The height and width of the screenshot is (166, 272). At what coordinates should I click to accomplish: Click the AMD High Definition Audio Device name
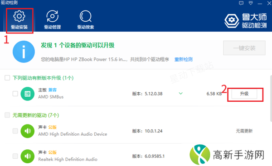(x=73, y=134)
